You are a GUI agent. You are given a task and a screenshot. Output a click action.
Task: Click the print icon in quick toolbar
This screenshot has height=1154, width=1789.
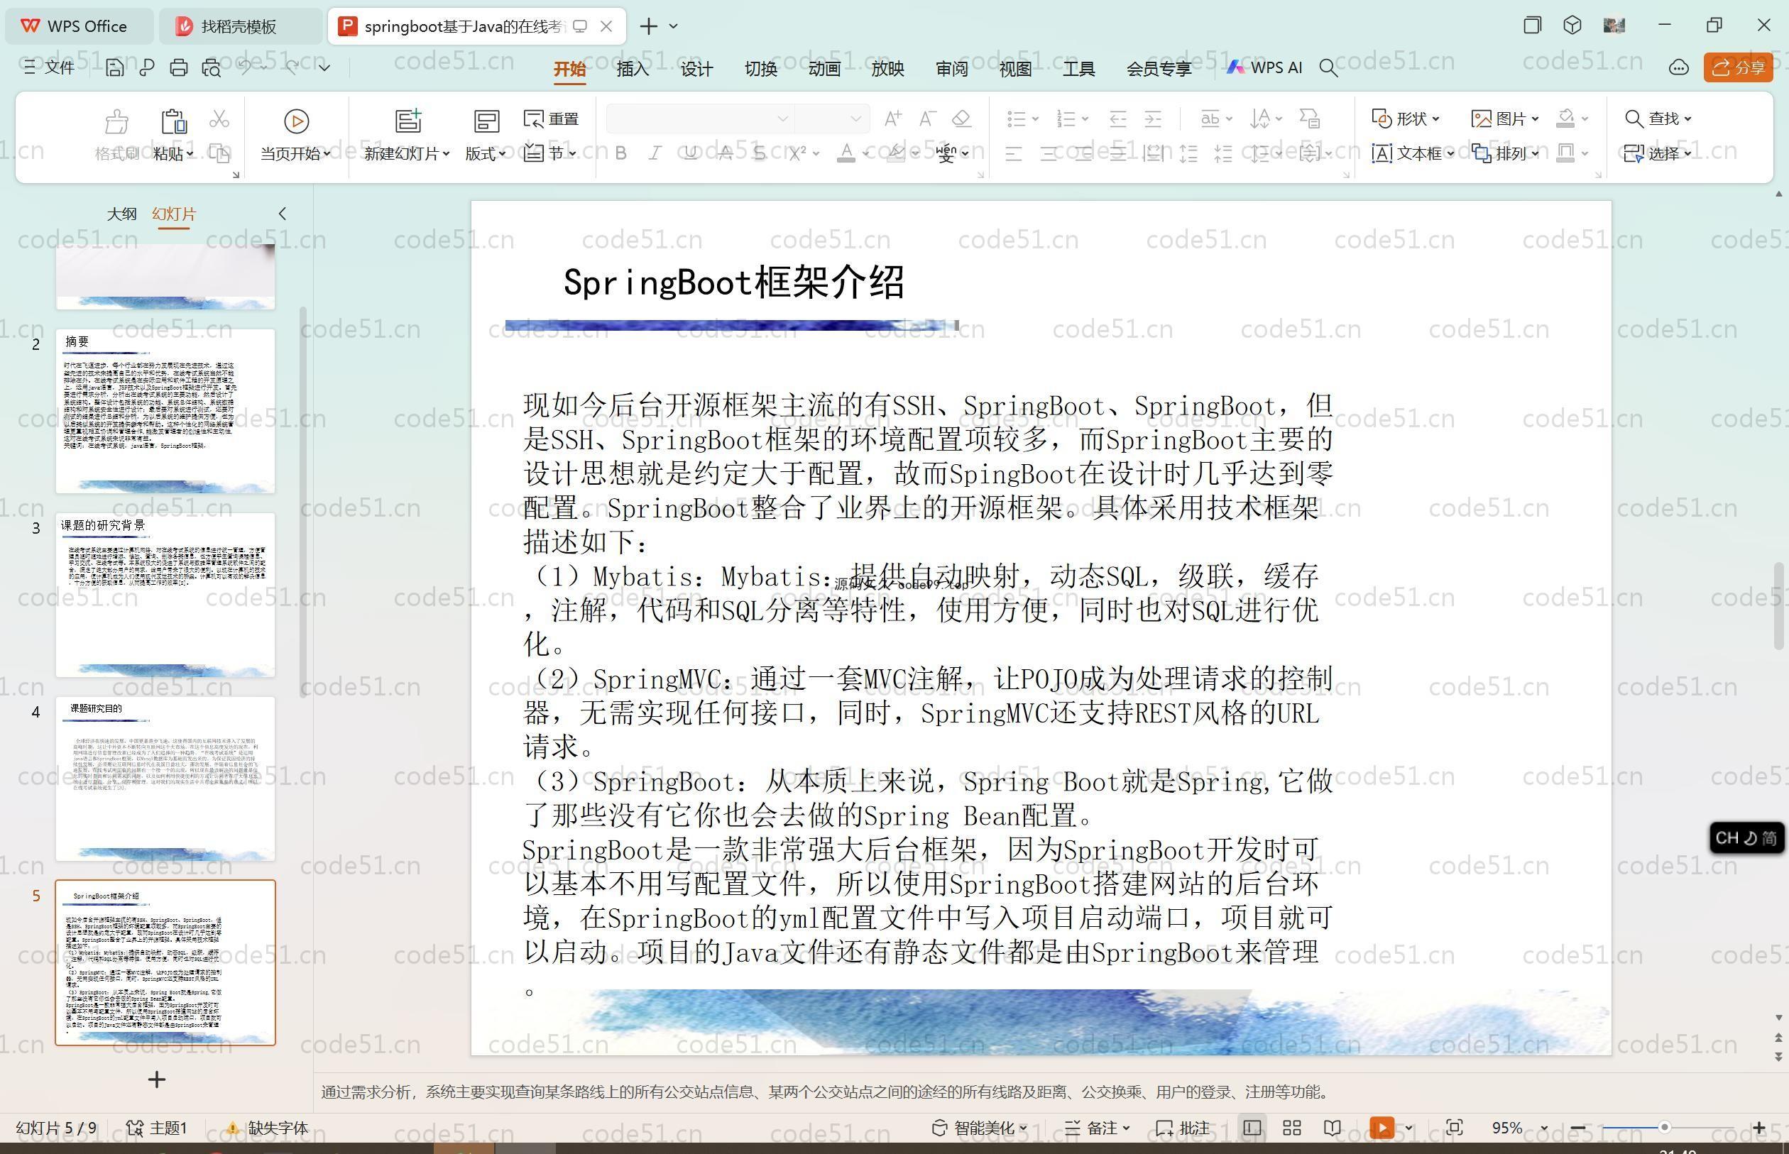[178, 68]
